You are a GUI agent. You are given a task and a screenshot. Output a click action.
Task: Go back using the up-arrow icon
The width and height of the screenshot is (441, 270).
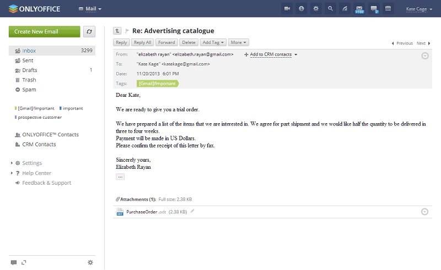pos(117,31)
